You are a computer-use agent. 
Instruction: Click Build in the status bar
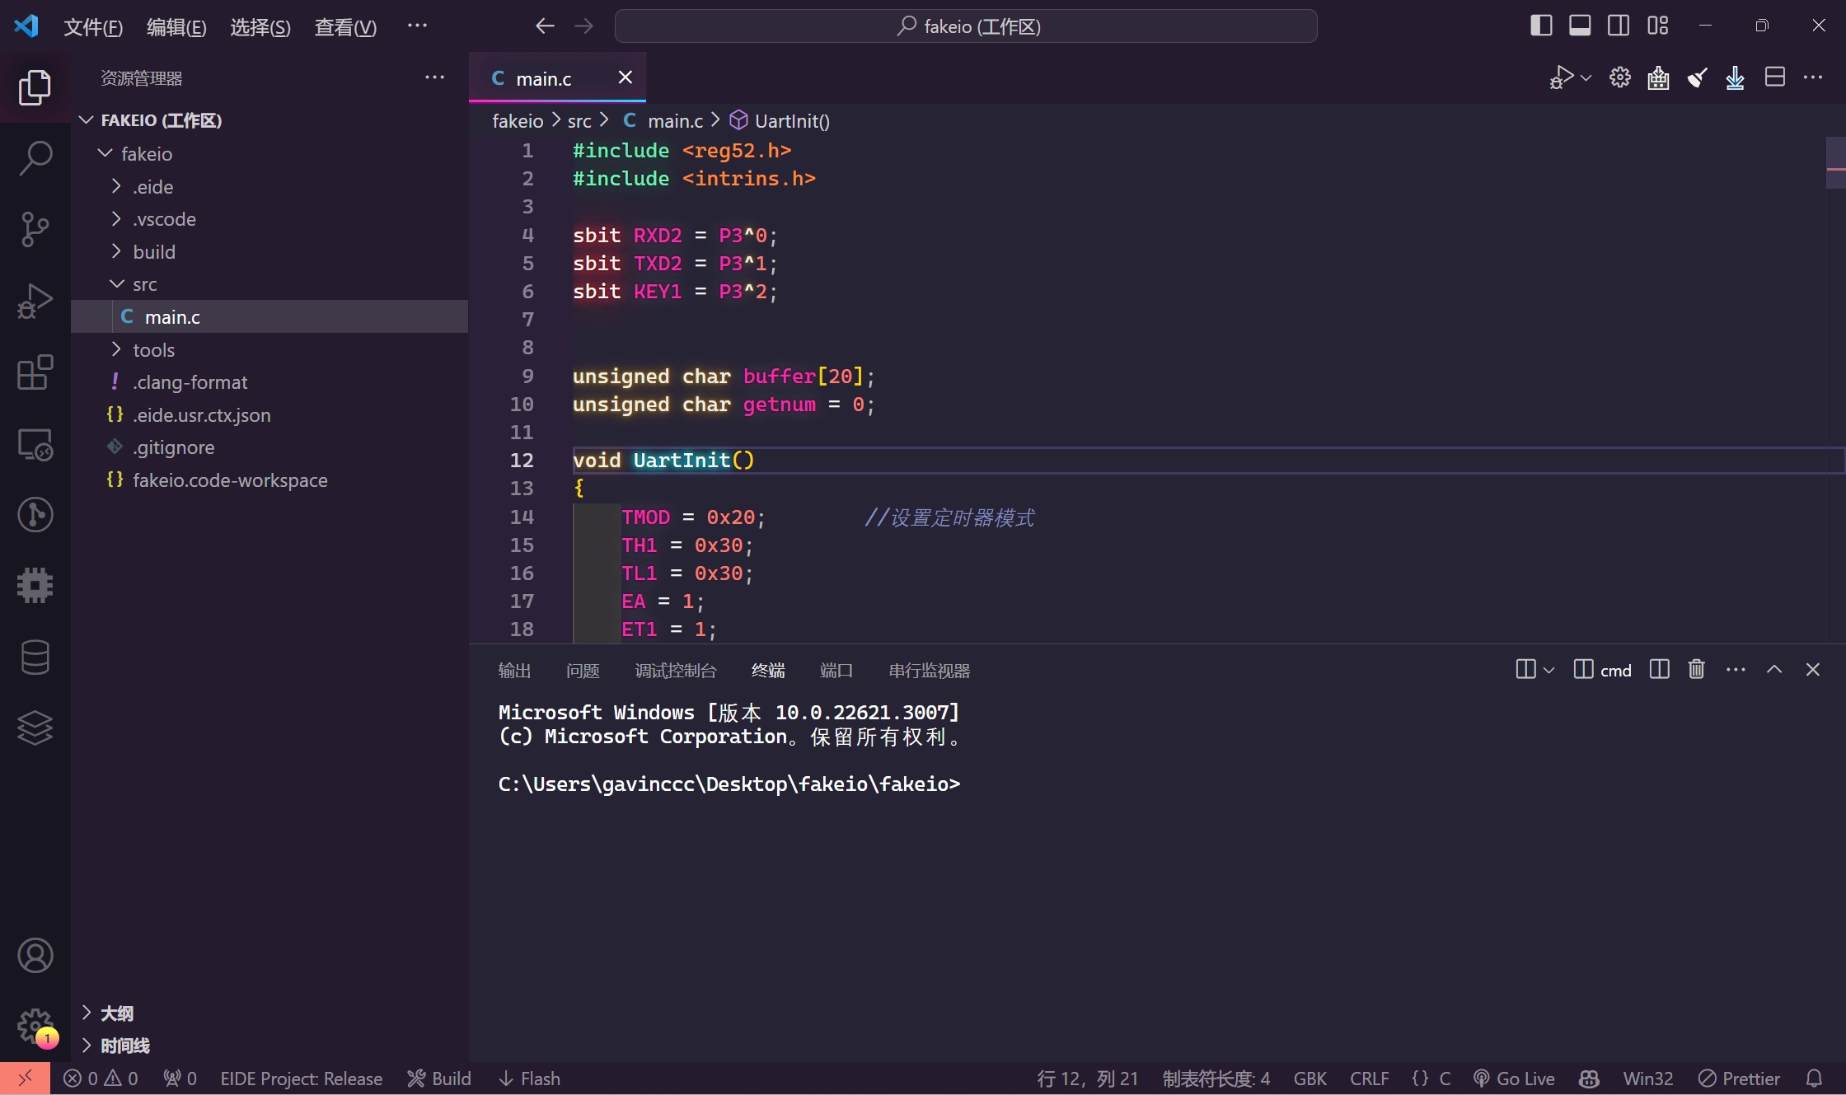439,1079
